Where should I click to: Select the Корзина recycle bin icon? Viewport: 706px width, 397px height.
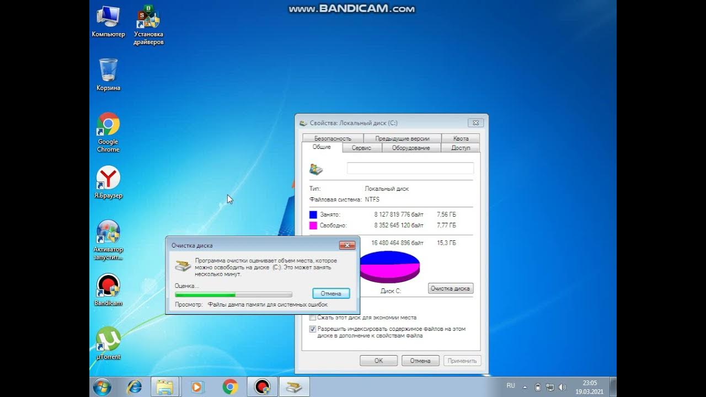(108, 74)
